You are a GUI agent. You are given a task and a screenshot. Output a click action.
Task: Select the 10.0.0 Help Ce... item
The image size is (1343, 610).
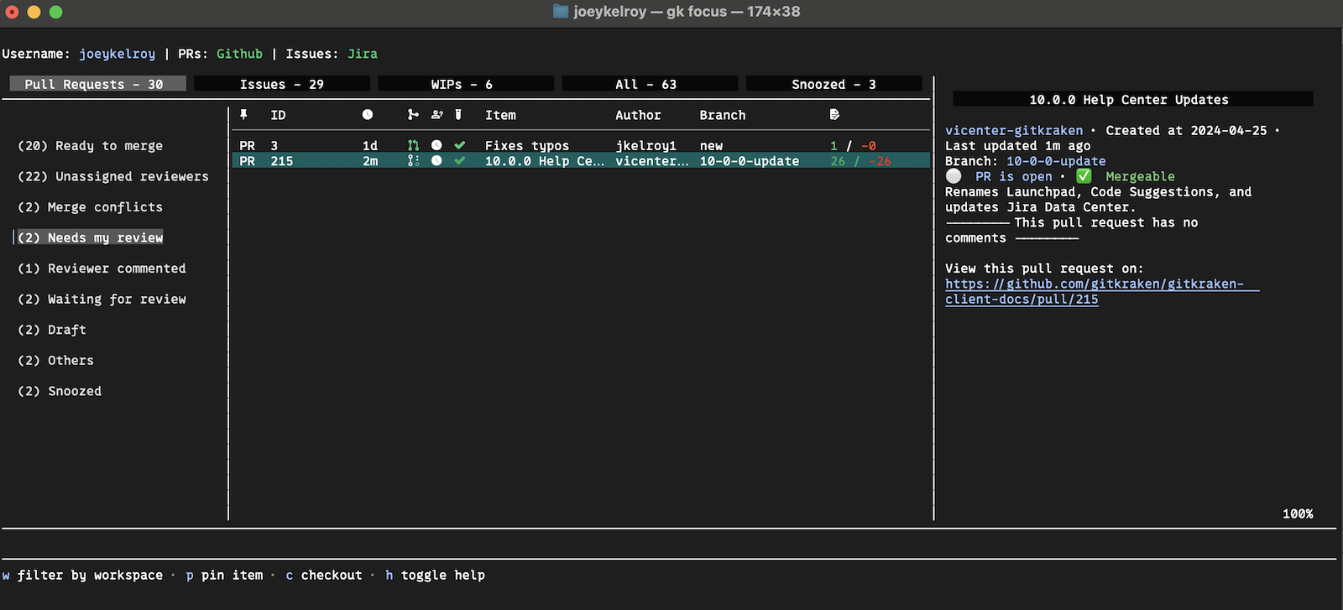[x=544, y=161]
